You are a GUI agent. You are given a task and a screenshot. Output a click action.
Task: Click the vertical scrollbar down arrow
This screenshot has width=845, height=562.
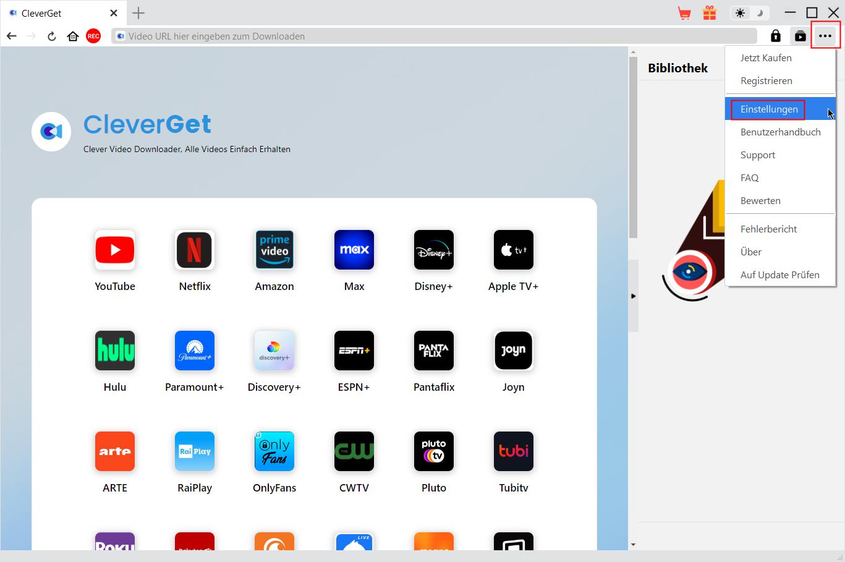click(x=633, y=545)
